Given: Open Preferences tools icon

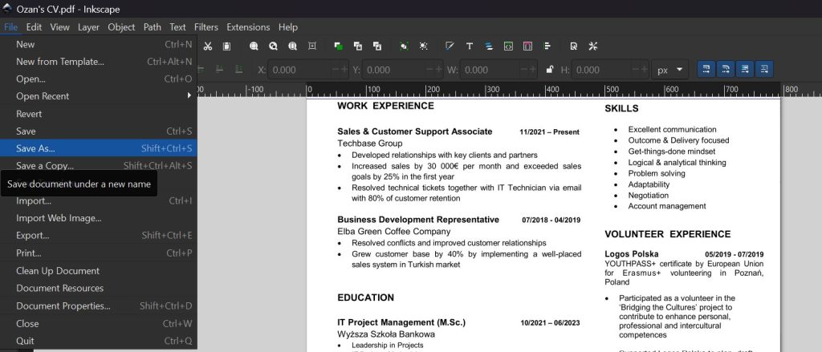Looking at the screenshot, I should point(593,46).
